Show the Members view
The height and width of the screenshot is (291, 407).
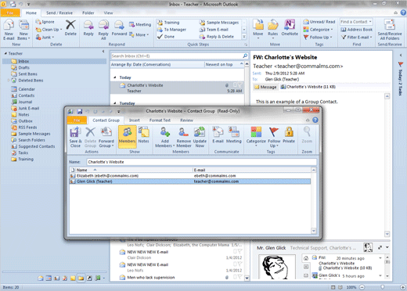pyautogui.click(x=127, y=137)
